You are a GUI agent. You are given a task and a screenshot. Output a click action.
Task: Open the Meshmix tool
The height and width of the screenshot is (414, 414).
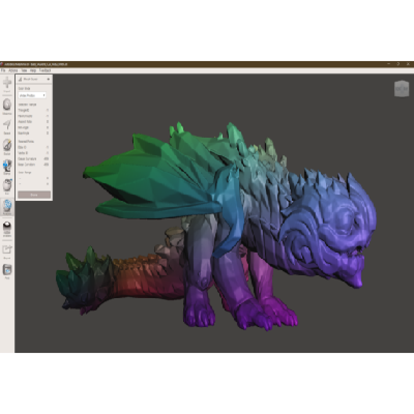[7, 105]
